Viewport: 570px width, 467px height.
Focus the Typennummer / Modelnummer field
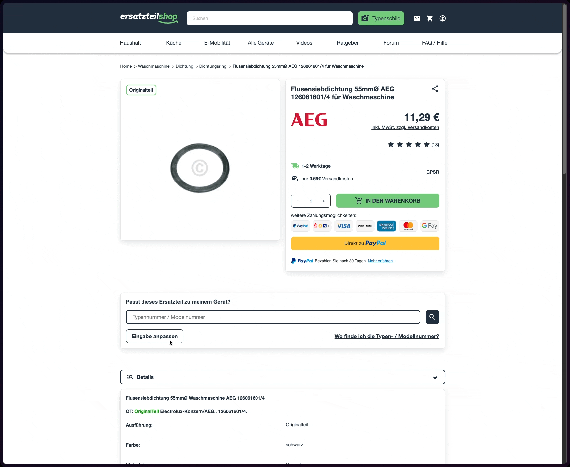tap(273, 317)
